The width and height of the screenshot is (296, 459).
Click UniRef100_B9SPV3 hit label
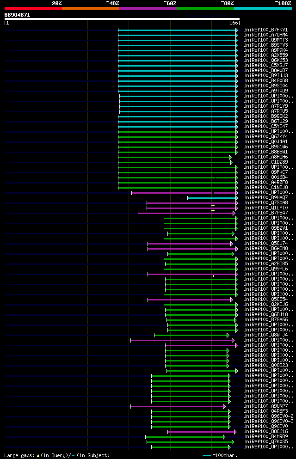(x=265, y=45)
